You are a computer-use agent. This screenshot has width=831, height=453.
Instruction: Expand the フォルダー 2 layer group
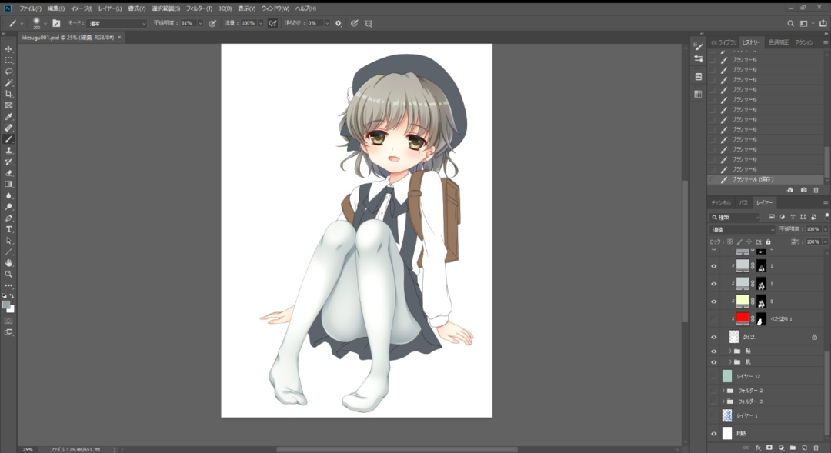(723, 391)
